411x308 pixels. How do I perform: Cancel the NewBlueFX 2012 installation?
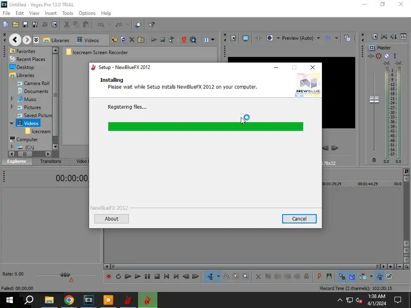click(299, 219)
